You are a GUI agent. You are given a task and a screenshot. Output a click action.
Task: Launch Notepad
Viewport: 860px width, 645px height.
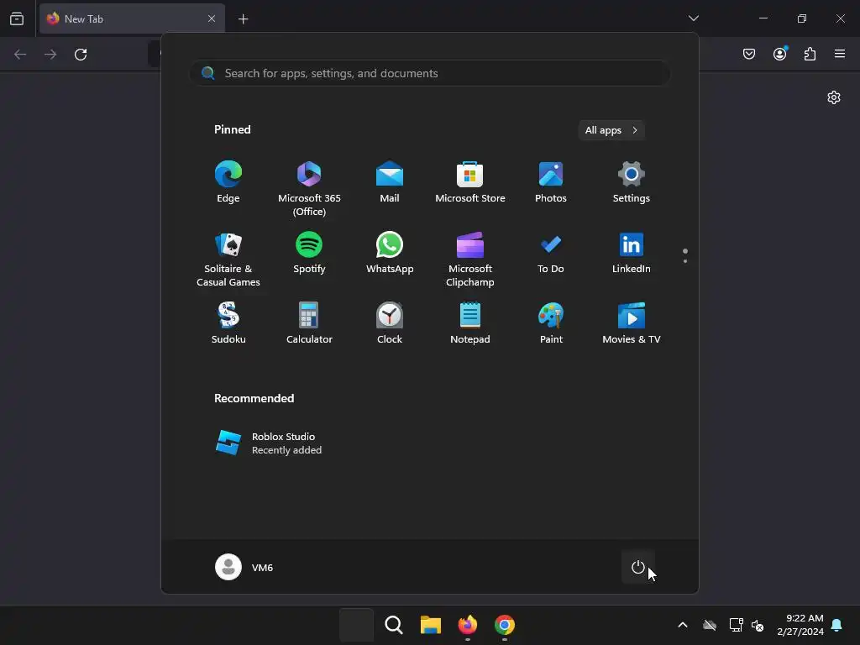(x=470, y=323)
